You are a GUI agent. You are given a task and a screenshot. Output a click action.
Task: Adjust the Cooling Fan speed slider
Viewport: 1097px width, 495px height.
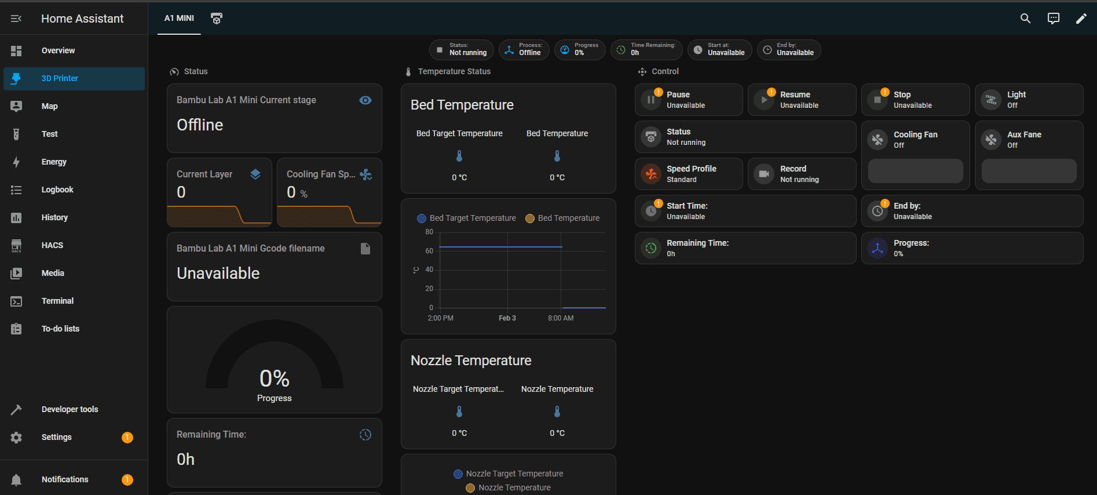[915, 172]
